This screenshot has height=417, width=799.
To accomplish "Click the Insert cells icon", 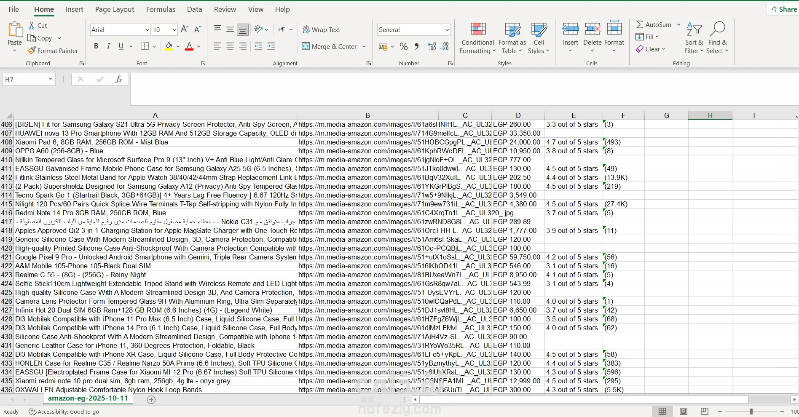I will pos(571,29).
